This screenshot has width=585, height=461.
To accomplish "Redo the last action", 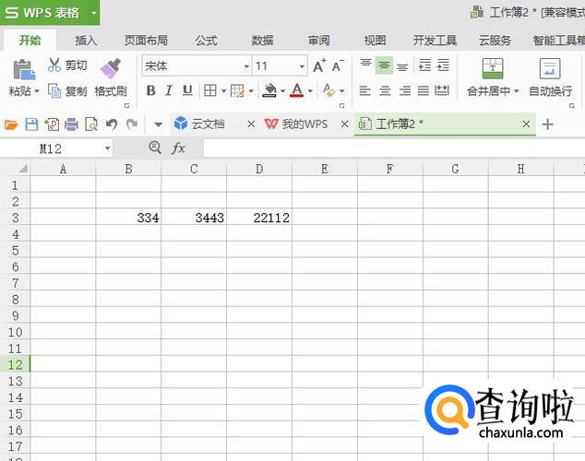I will click(x=132, y=124).
